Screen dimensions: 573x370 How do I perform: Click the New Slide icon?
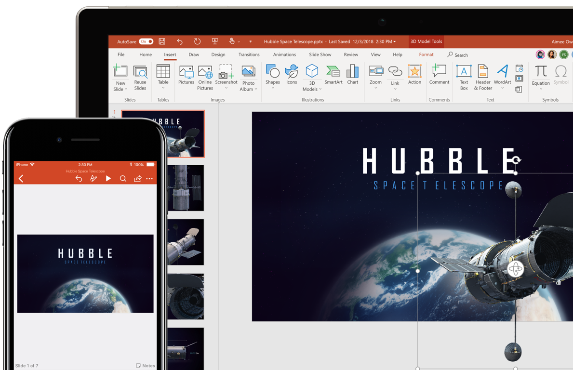120,71
